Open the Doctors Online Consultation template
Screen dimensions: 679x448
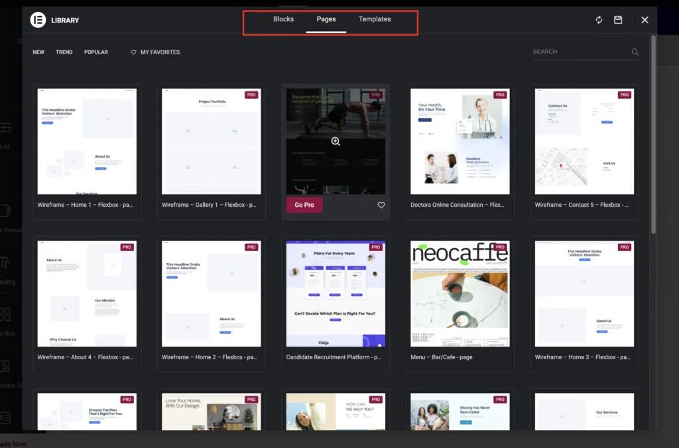pos(460,141)
